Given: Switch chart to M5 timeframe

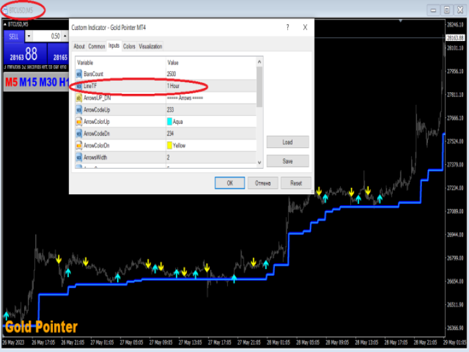Looking at the screenshot, I should [x=11, y=82].
